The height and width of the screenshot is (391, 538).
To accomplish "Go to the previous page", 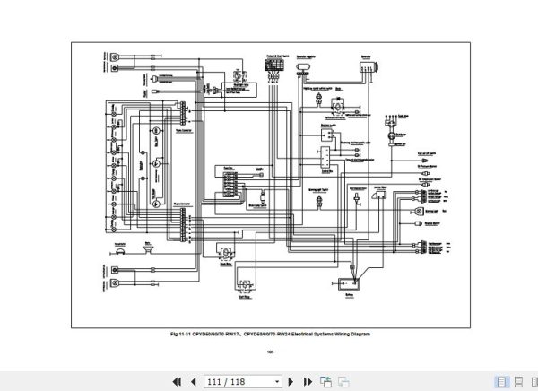I will (194, 381).
